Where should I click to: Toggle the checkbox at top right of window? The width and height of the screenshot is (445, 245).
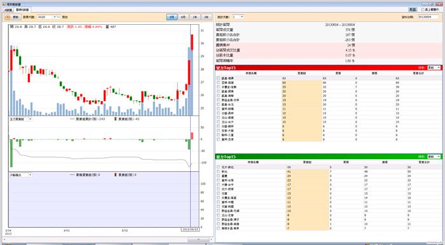coord(423,10)
